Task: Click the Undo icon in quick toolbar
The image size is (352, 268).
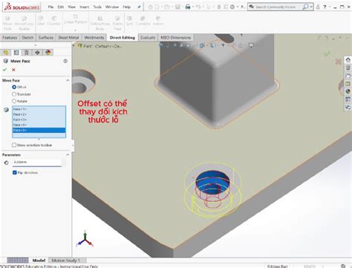Action: pyautogui.click(x=198, y=7)
